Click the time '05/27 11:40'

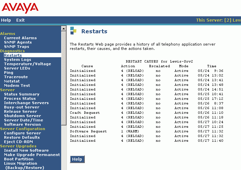210,141
